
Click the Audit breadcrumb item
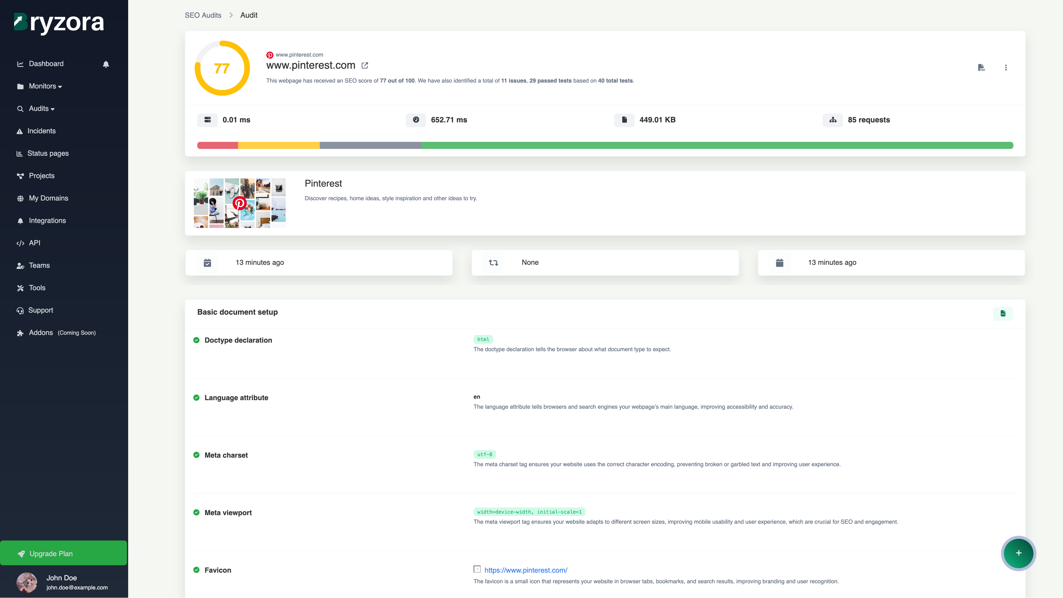249,15
